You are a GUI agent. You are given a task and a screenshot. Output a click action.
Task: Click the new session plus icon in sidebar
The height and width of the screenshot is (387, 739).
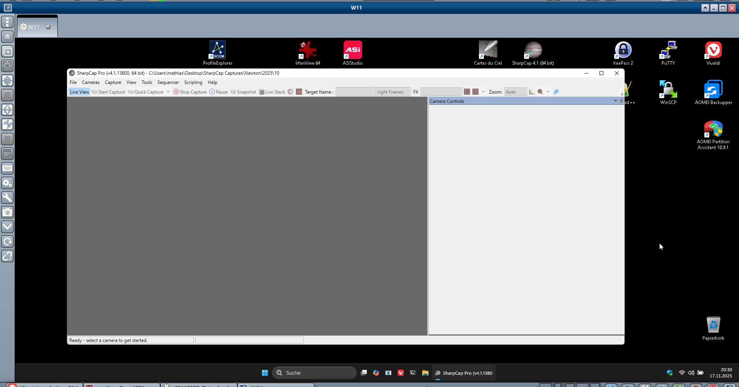[x=7, y=51]
